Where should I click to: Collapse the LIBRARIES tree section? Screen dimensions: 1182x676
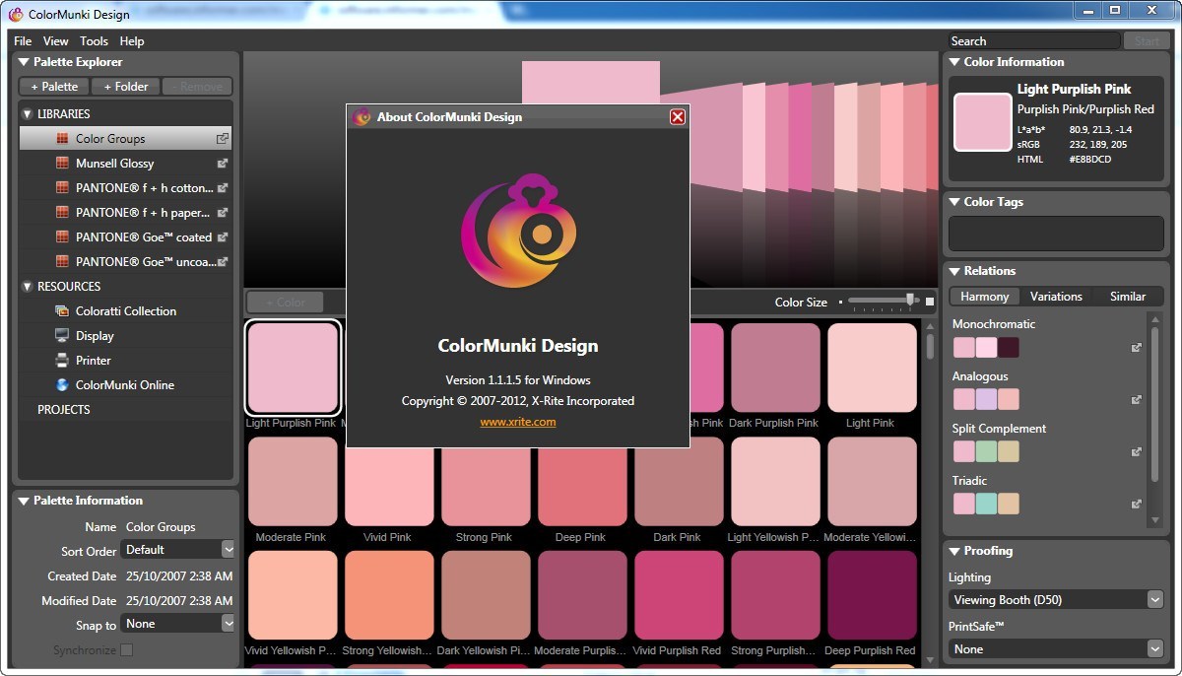point(27,114)
